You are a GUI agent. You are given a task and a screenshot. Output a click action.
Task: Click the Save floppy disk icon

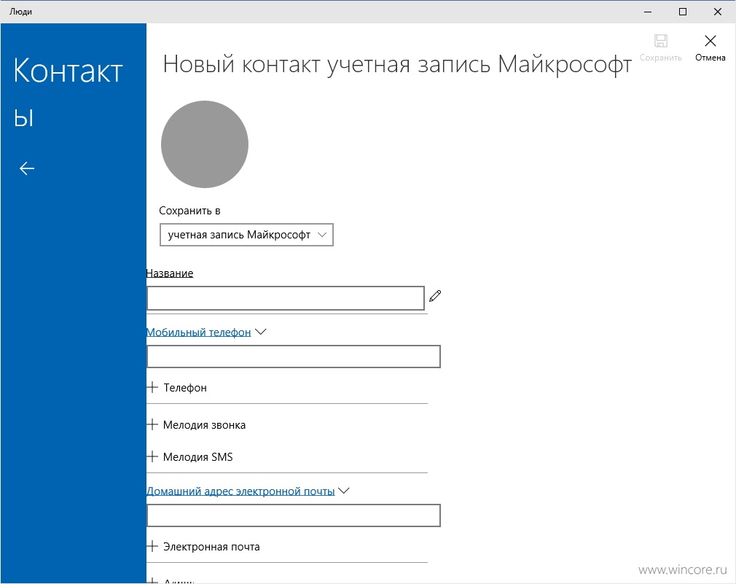[x=660, y=41]
